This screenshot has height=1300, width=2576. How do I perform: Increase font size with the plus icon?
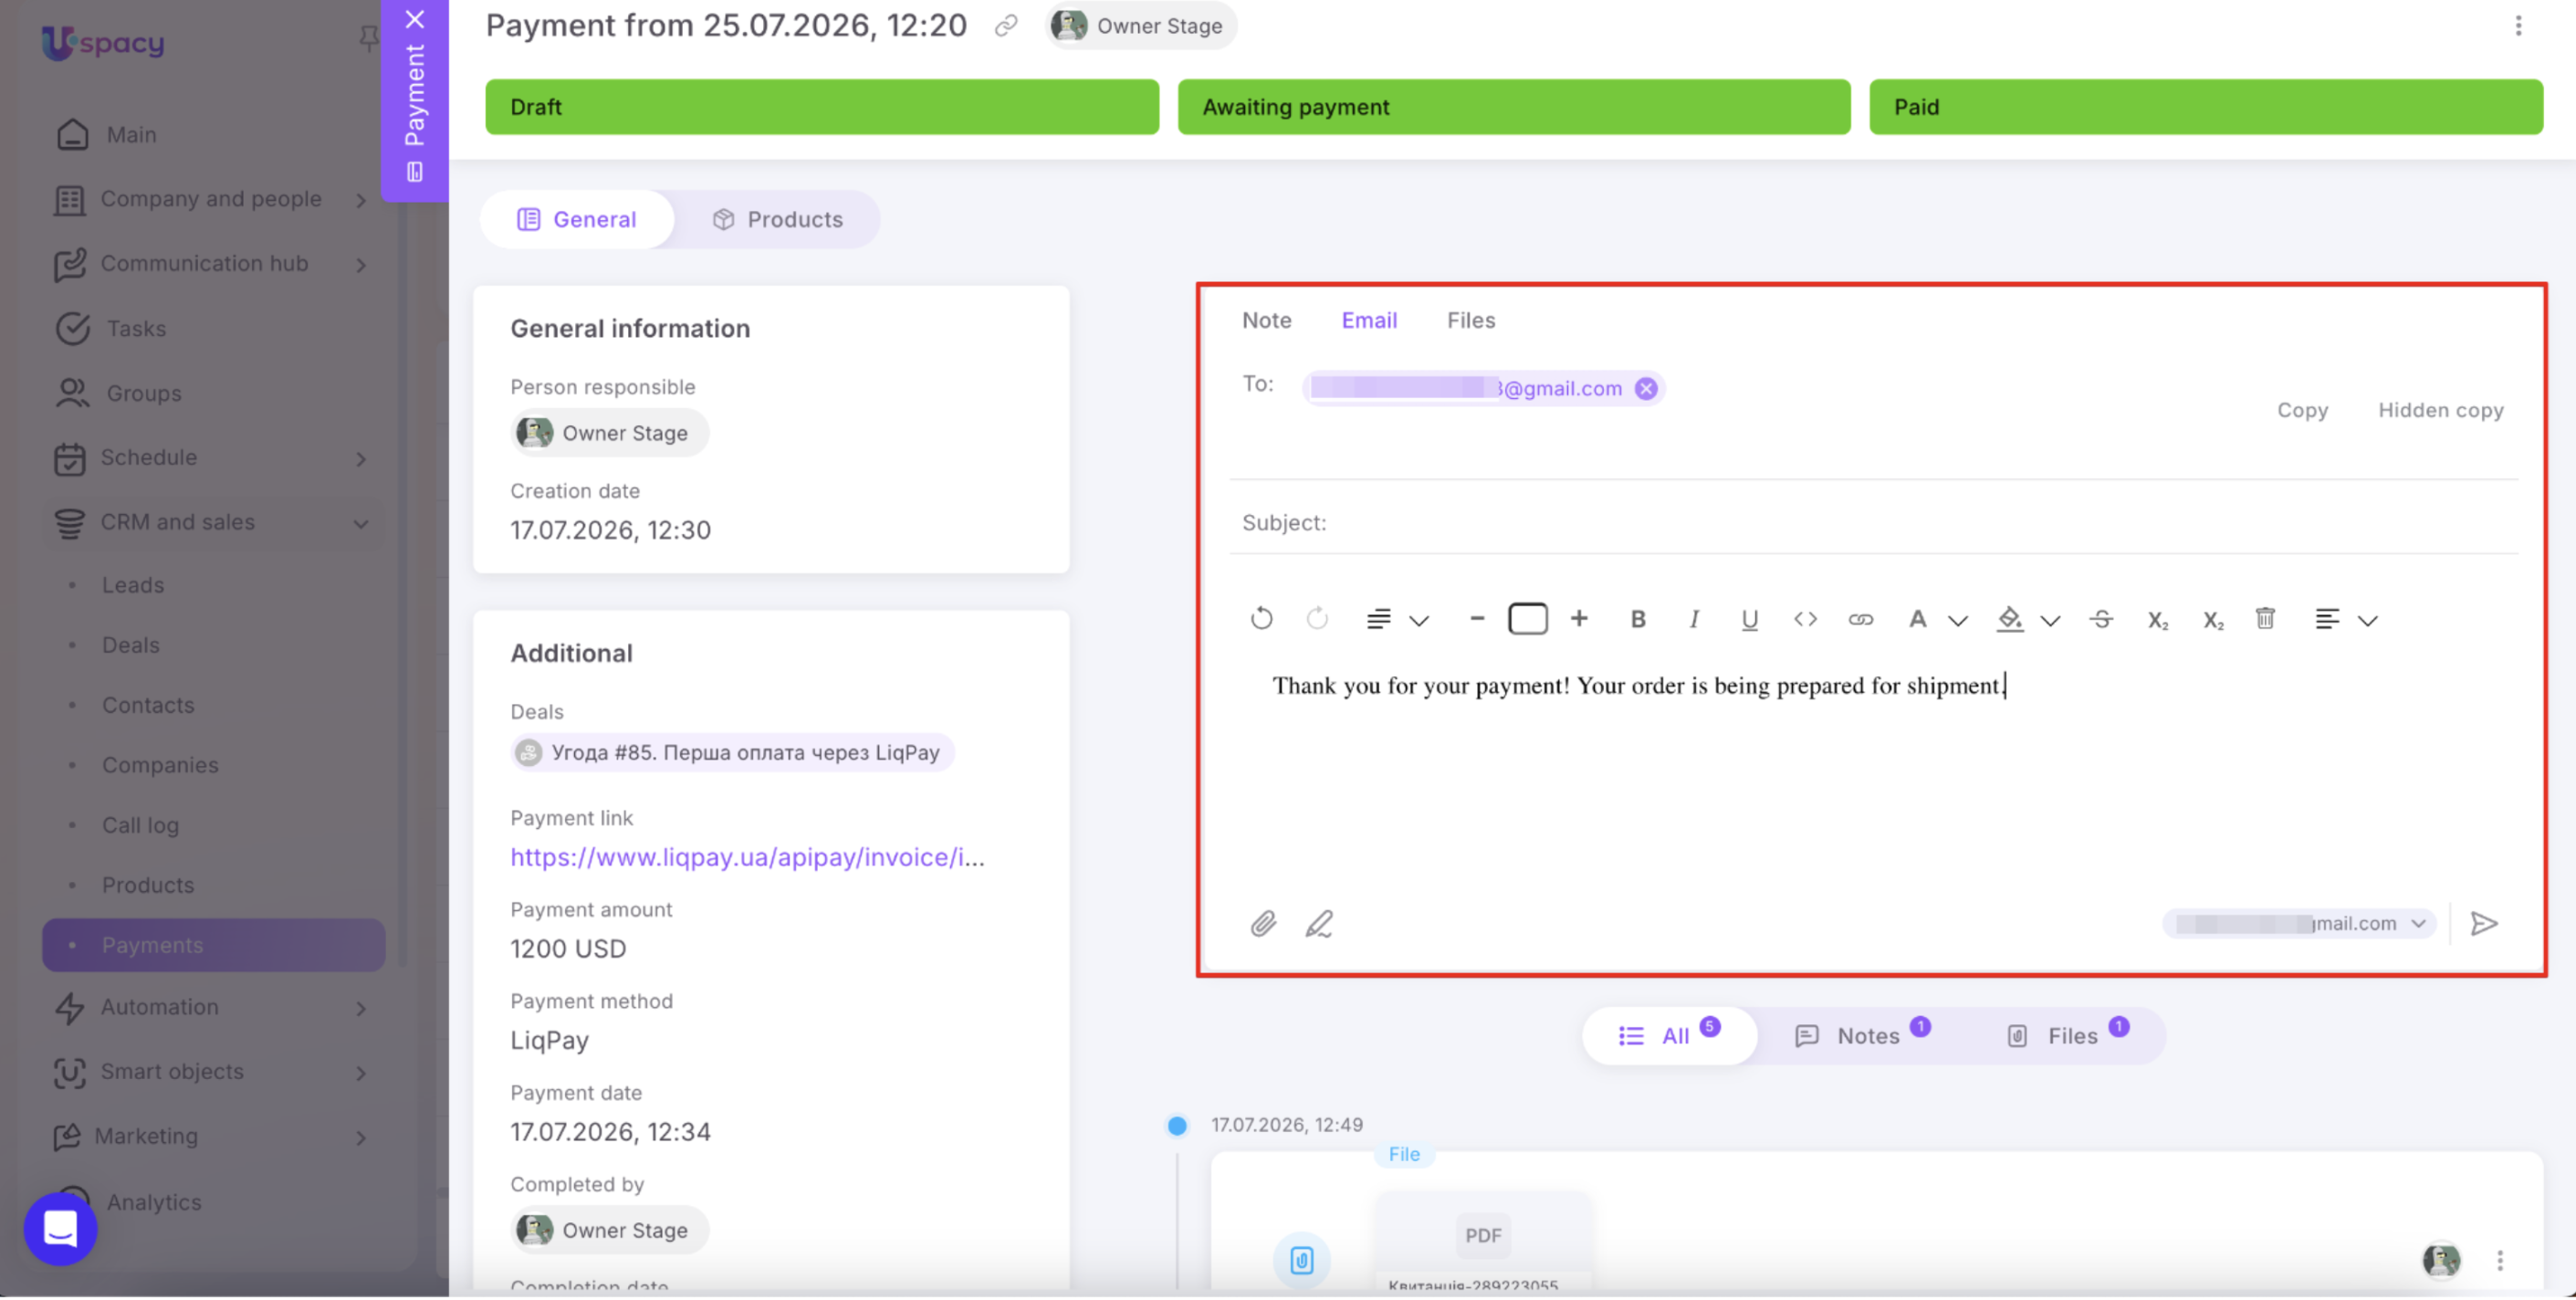pos(1579,619)
